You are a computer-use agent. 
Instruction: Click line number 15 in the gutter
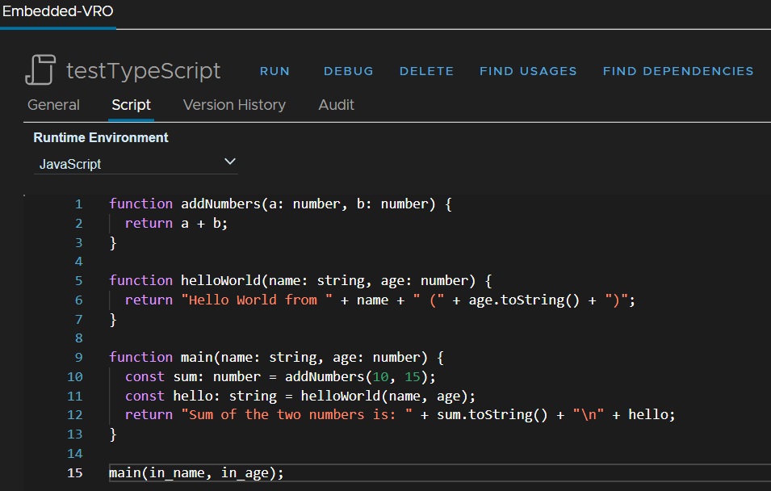click(75, 472)
